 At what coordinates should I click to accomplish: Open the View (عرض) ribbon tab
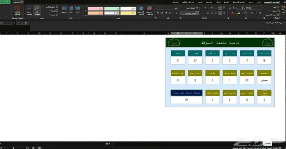(x=200, y=2)
